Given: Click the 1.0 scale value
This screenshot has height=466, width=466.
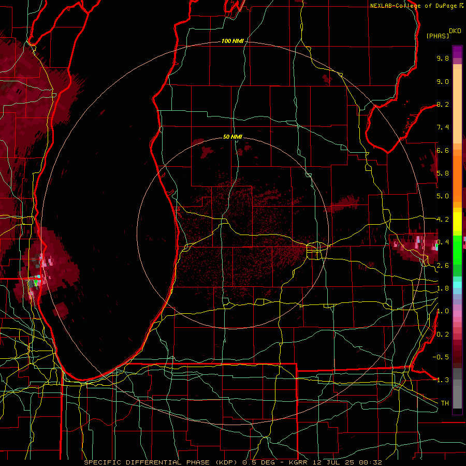Looking at the screenshot, I should pyautogui.click(x=443, y=311).
